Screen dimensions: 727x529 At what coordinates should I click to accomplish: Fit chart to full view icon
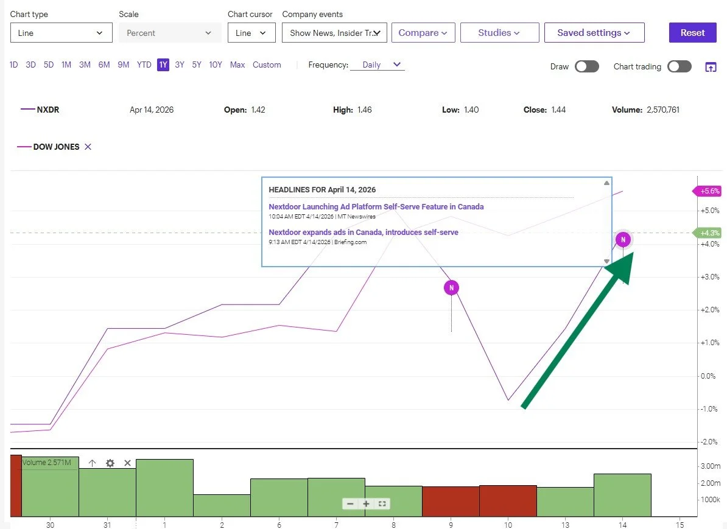click(x=382, y=503)
